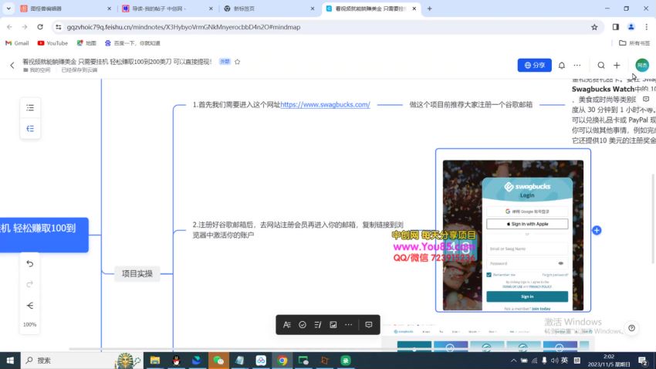Click step 1 node text
This screenshot has width=656, height=369.
click(281, 104)
